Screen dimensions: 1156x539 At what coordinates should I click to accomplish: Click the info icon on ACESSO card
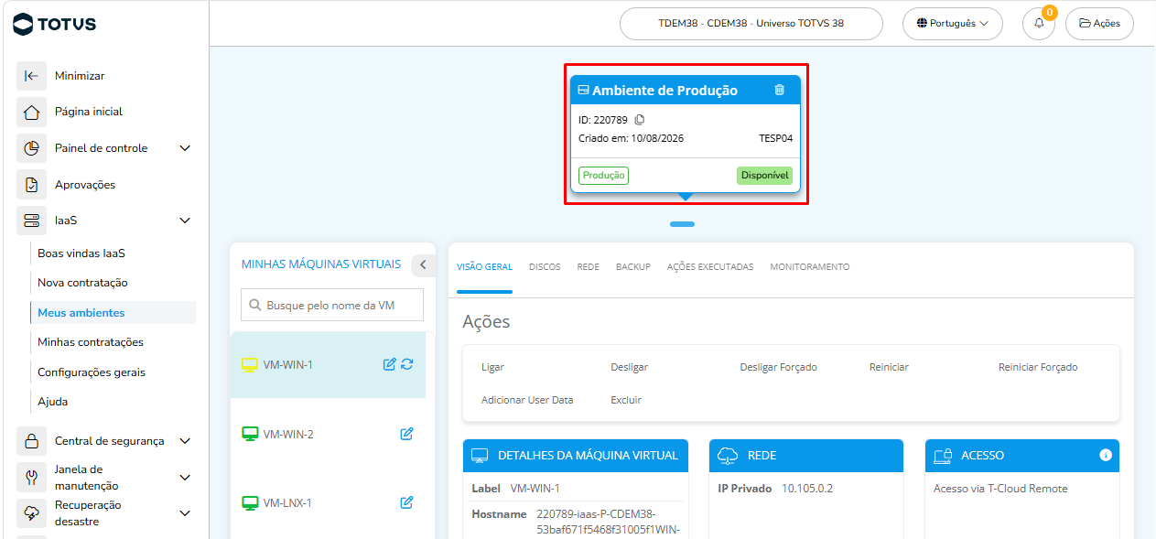coord(1106,455)
